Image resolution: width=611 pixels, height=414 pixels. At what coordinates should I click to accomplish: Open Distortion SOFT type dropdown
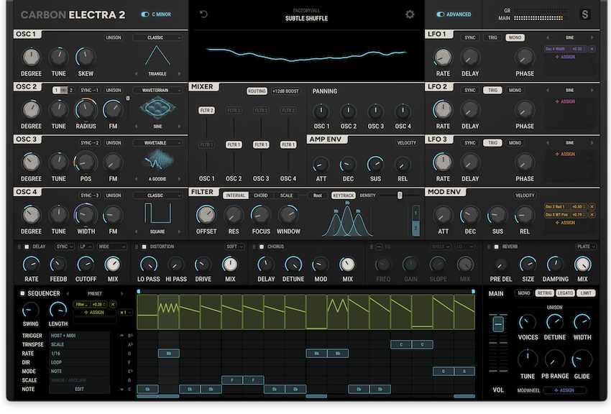(234, 247)
